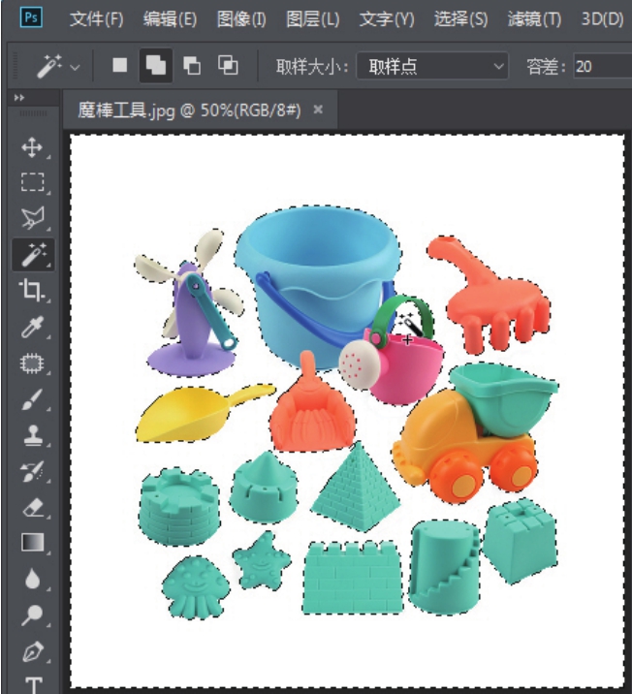Viewport: 632px width, 694px height.
Task: Select the Polygonal Lasso tool
Action: point(32,218)
